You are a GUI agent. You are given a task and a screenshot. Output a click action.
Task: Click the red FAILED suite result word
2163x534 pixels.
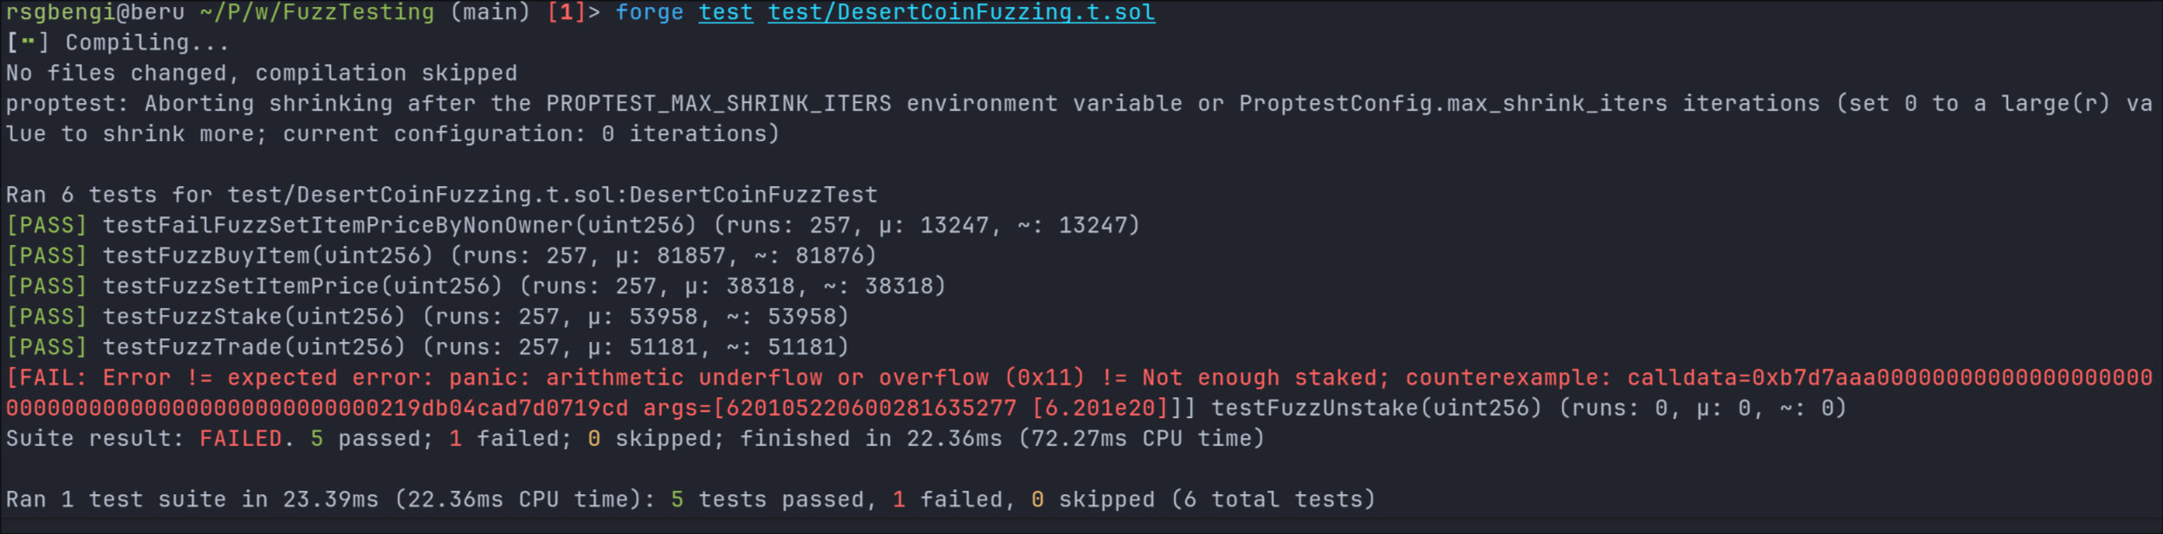coord(241,439)
